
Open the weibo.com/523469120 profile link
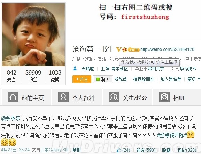pyautogui.click(x=167, y=49)
